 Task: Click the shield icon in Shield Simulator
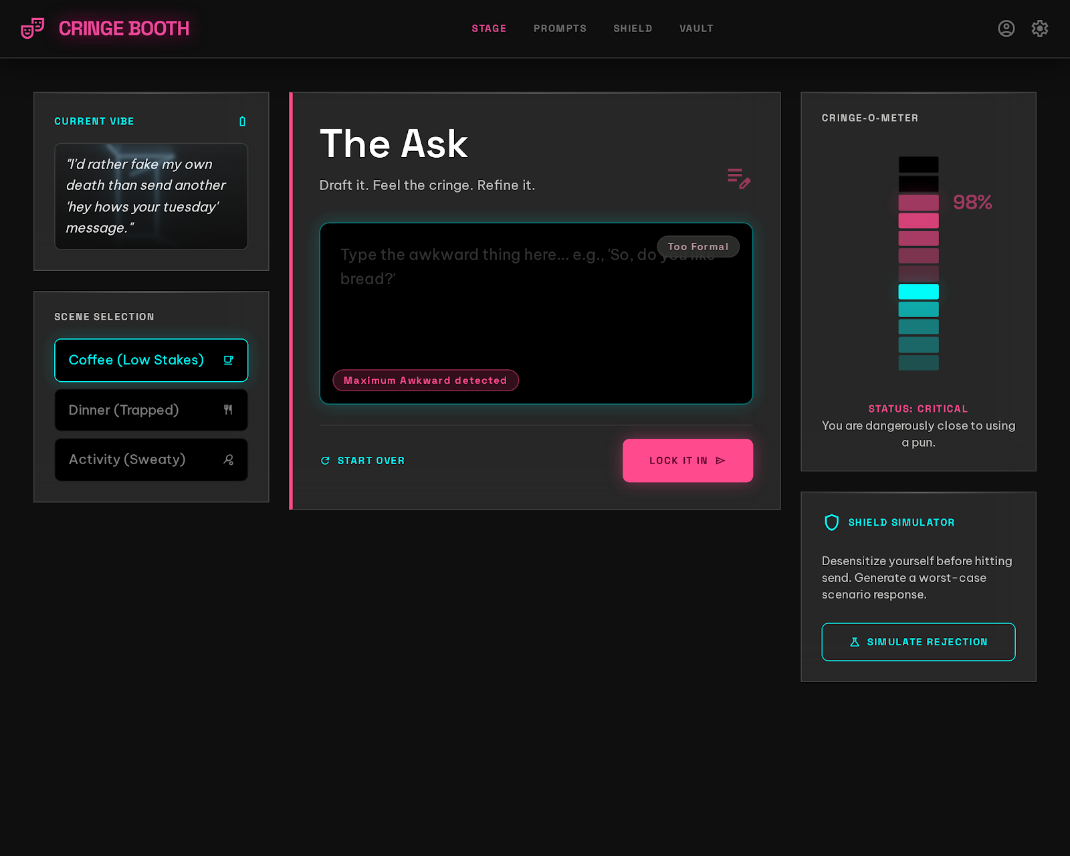(831, 522)
